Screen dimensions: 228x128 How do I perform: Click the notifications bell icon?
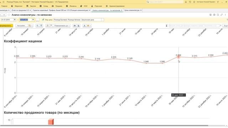click(186, 2)
